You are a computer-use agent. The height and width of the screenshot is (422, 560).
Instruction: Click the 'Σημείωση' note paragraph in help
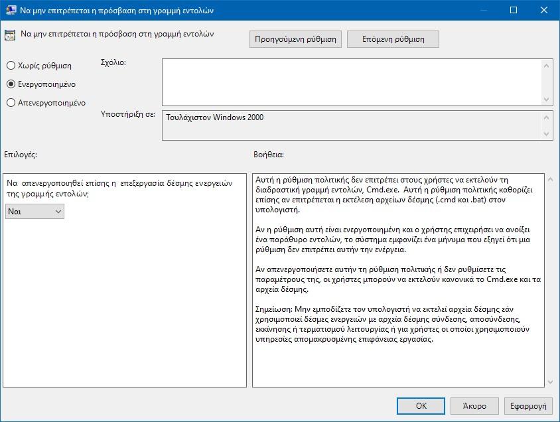393,324
